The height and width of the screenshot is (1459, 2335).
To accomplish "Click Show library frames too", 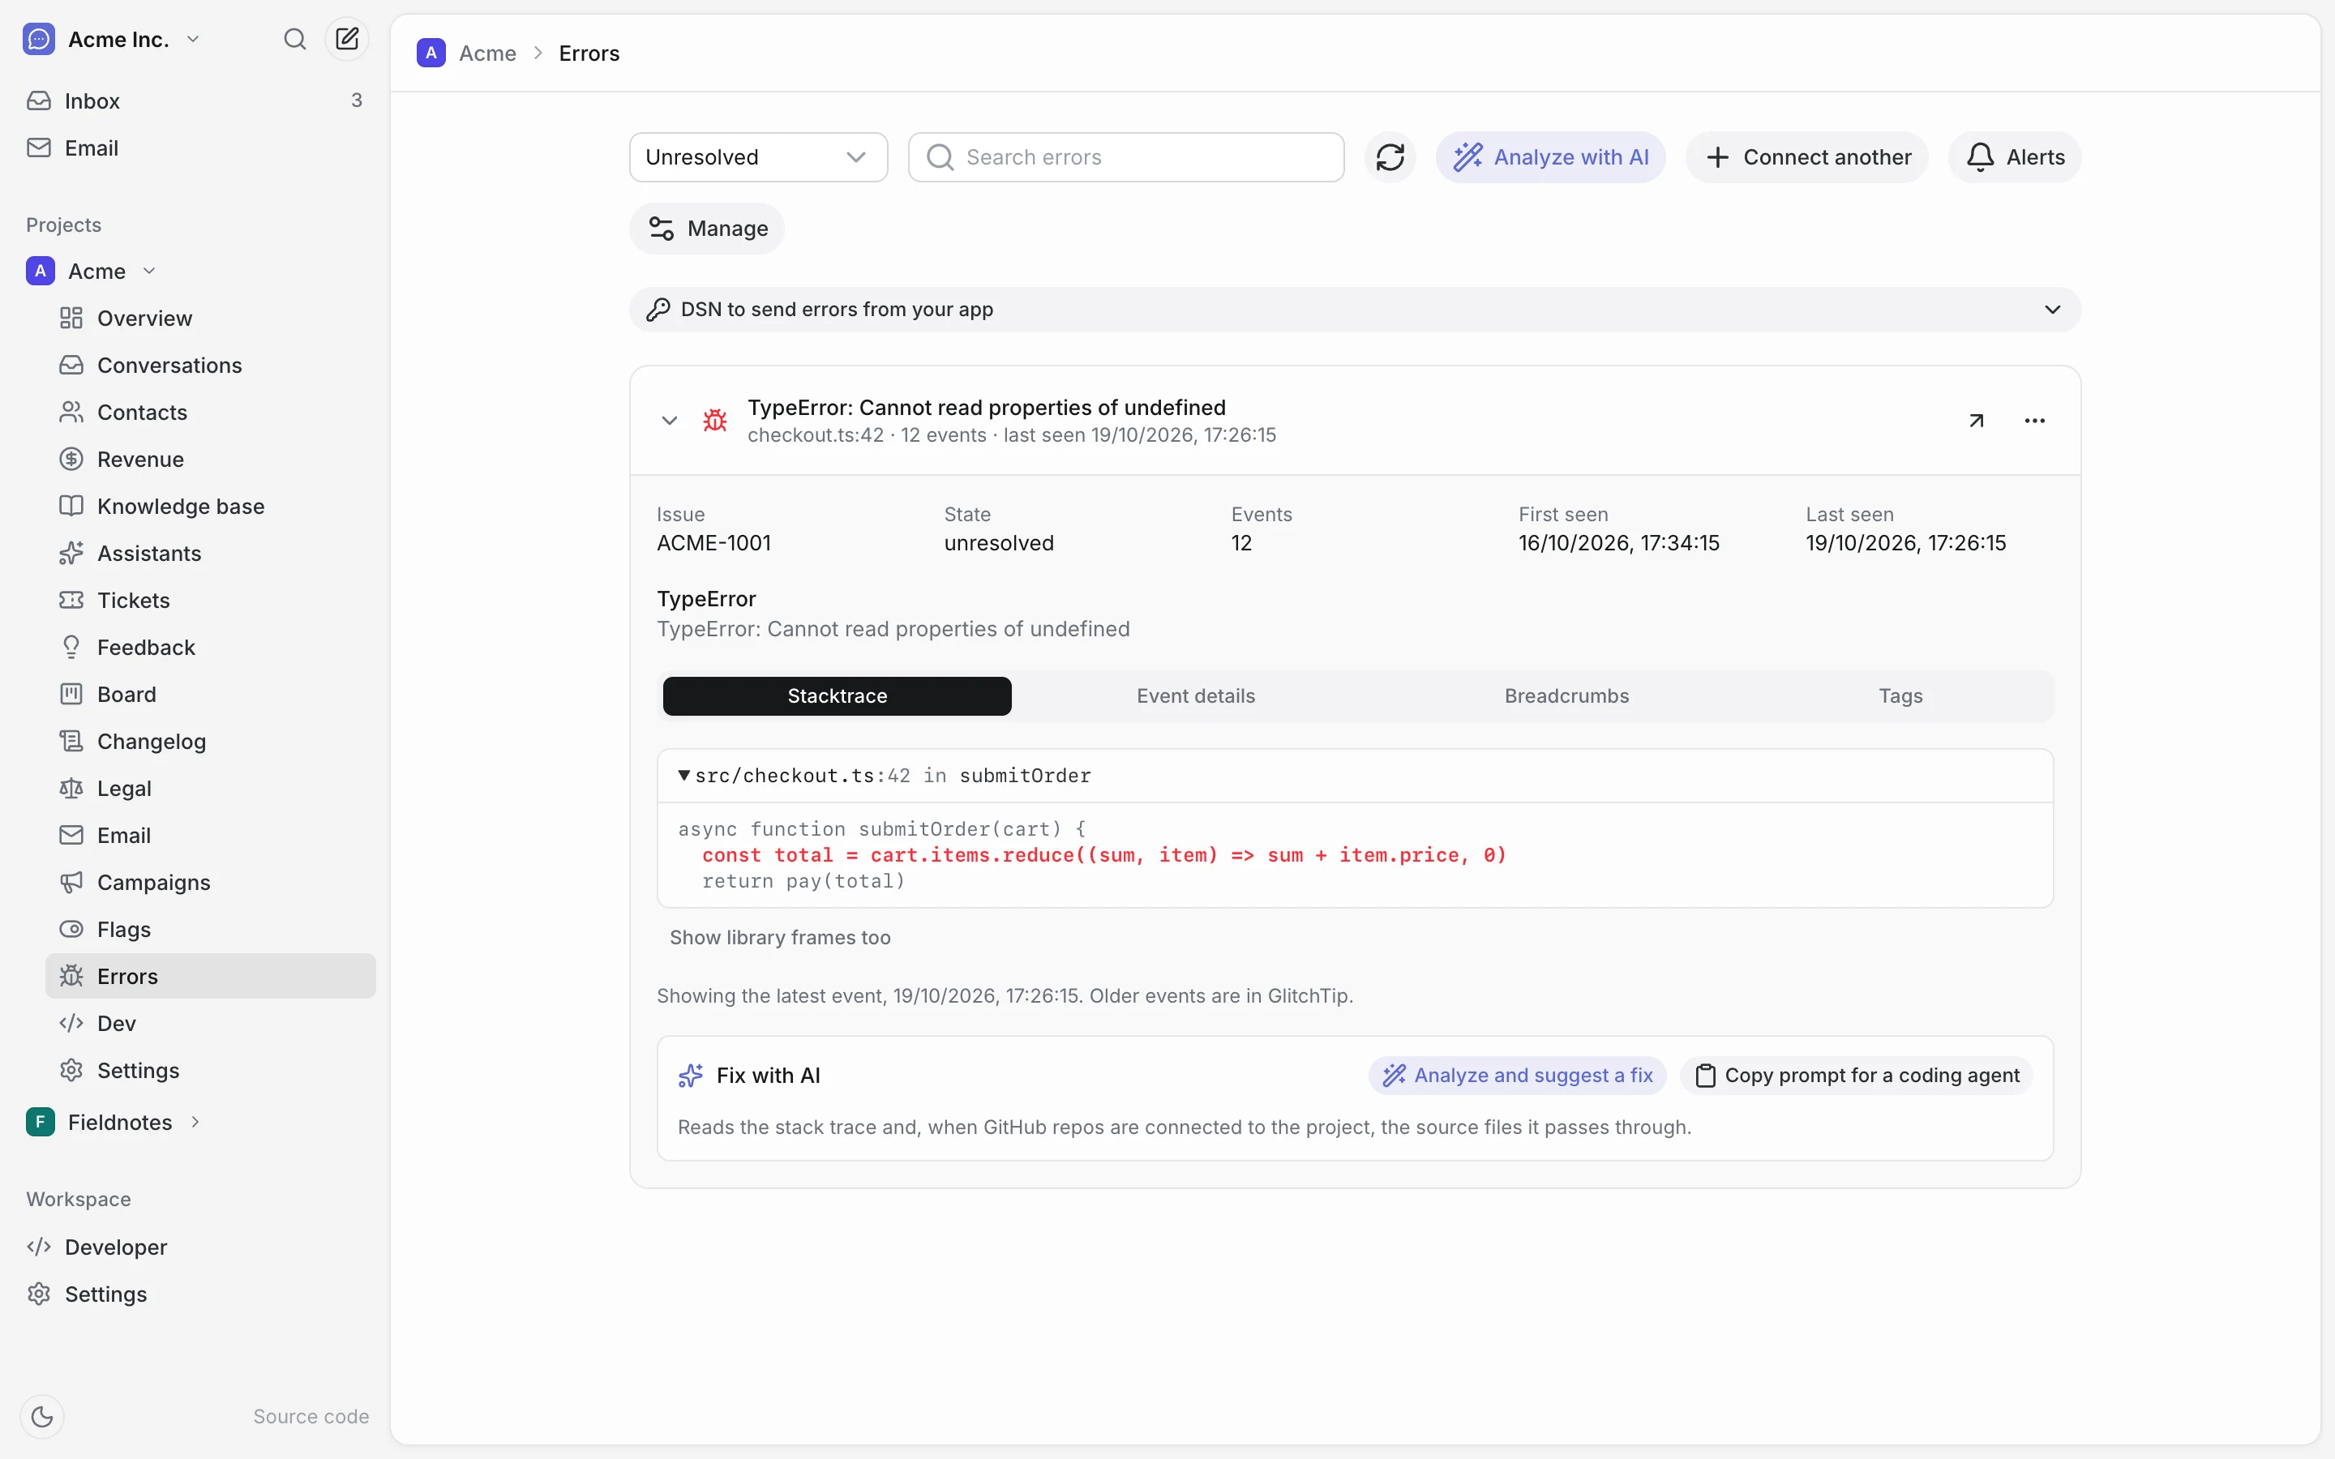I will pyautogui.click(x=780, y=938).
